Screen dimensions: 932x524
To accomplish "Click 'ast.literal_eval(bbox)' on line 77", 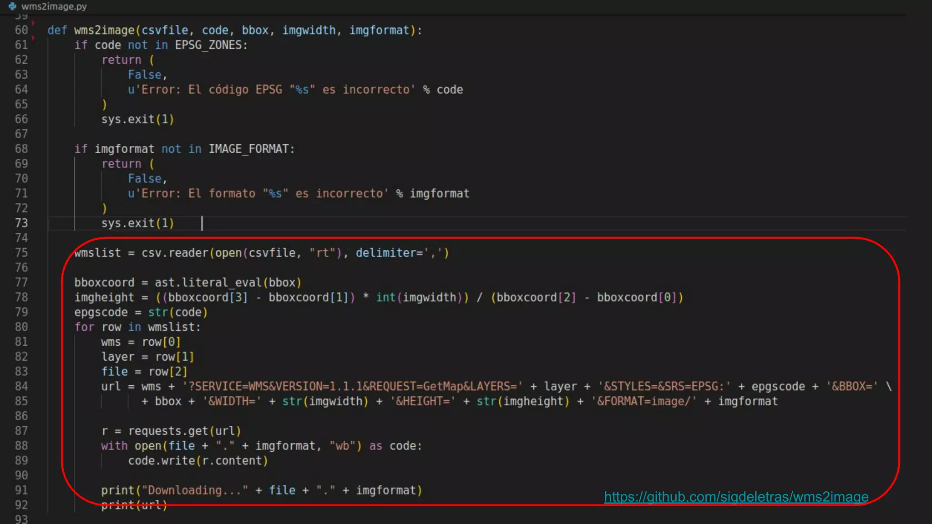I will (x=228, y=282).
